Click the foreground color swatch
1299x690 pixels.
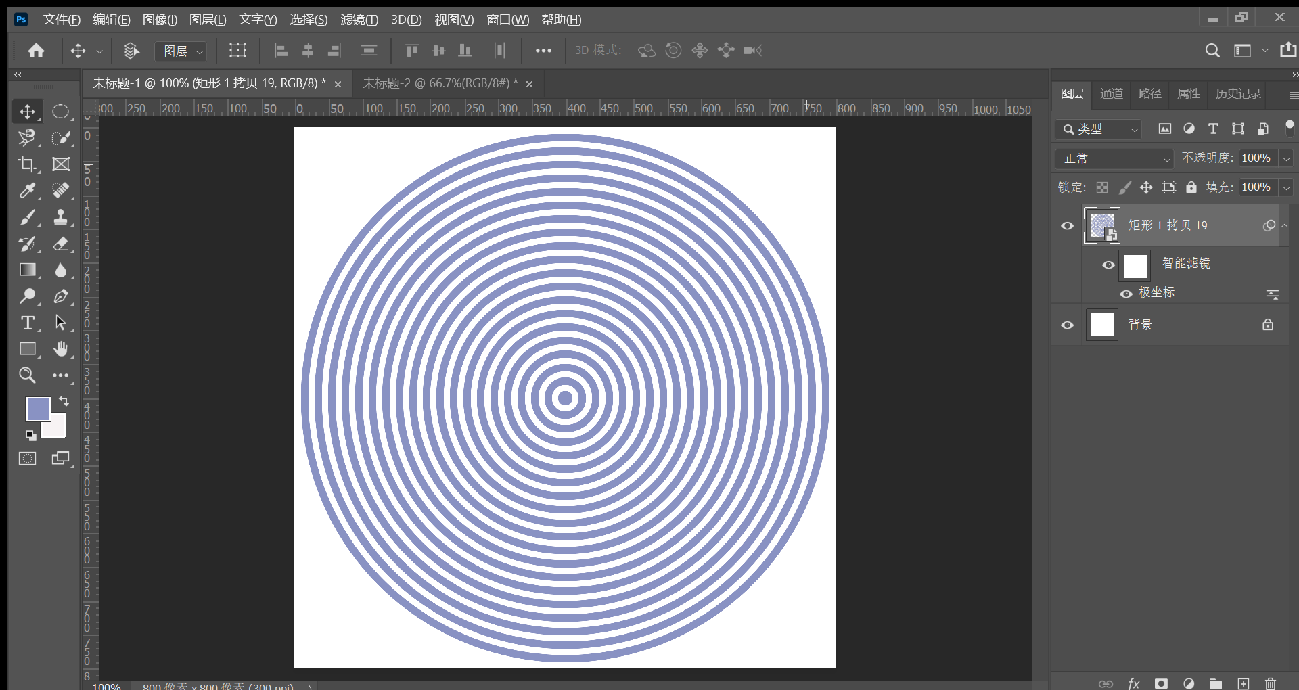38,409
